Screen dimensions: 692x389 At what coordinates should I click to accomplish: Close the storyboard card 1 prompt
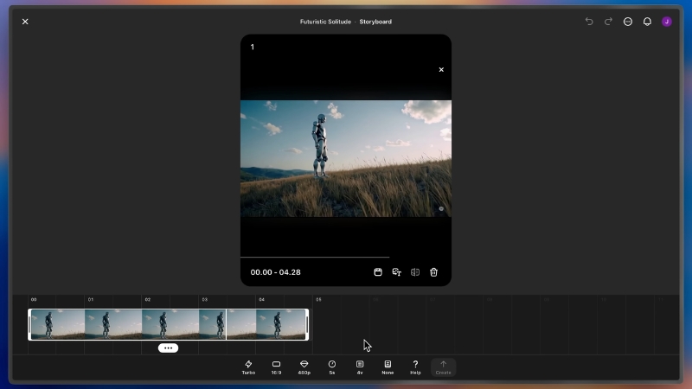441,70
